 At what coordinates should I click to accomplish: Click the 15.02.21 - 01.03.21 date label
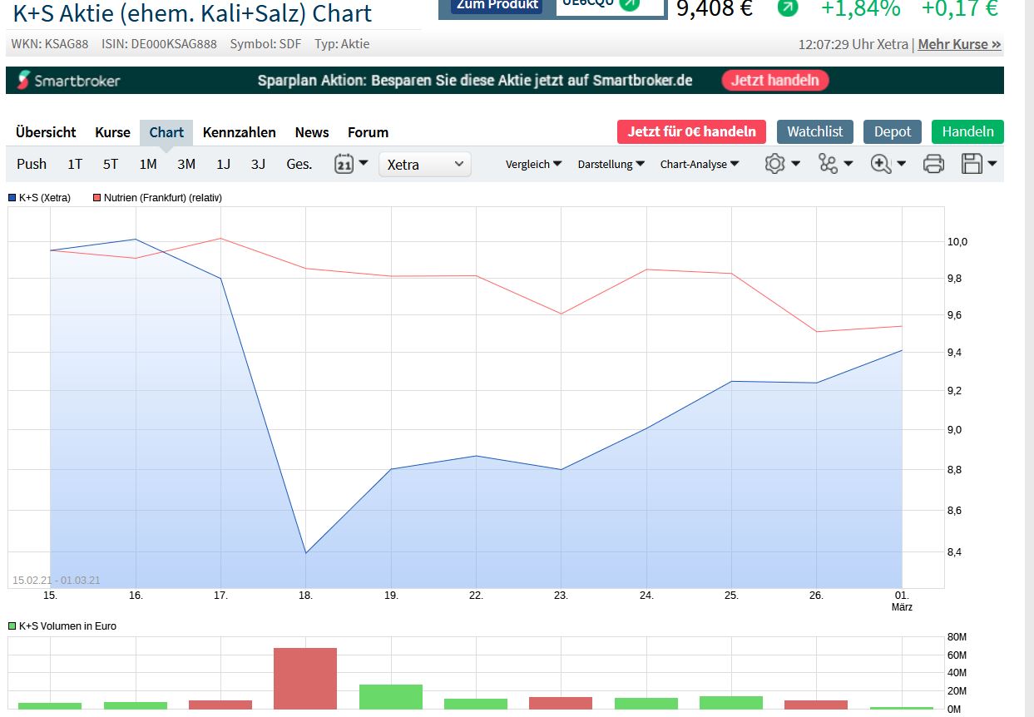(x=56, y=580)
